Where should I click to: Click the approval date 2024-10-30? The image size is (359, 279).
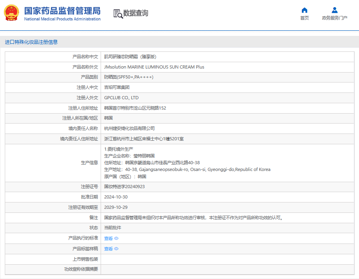[x=116, y=197]
